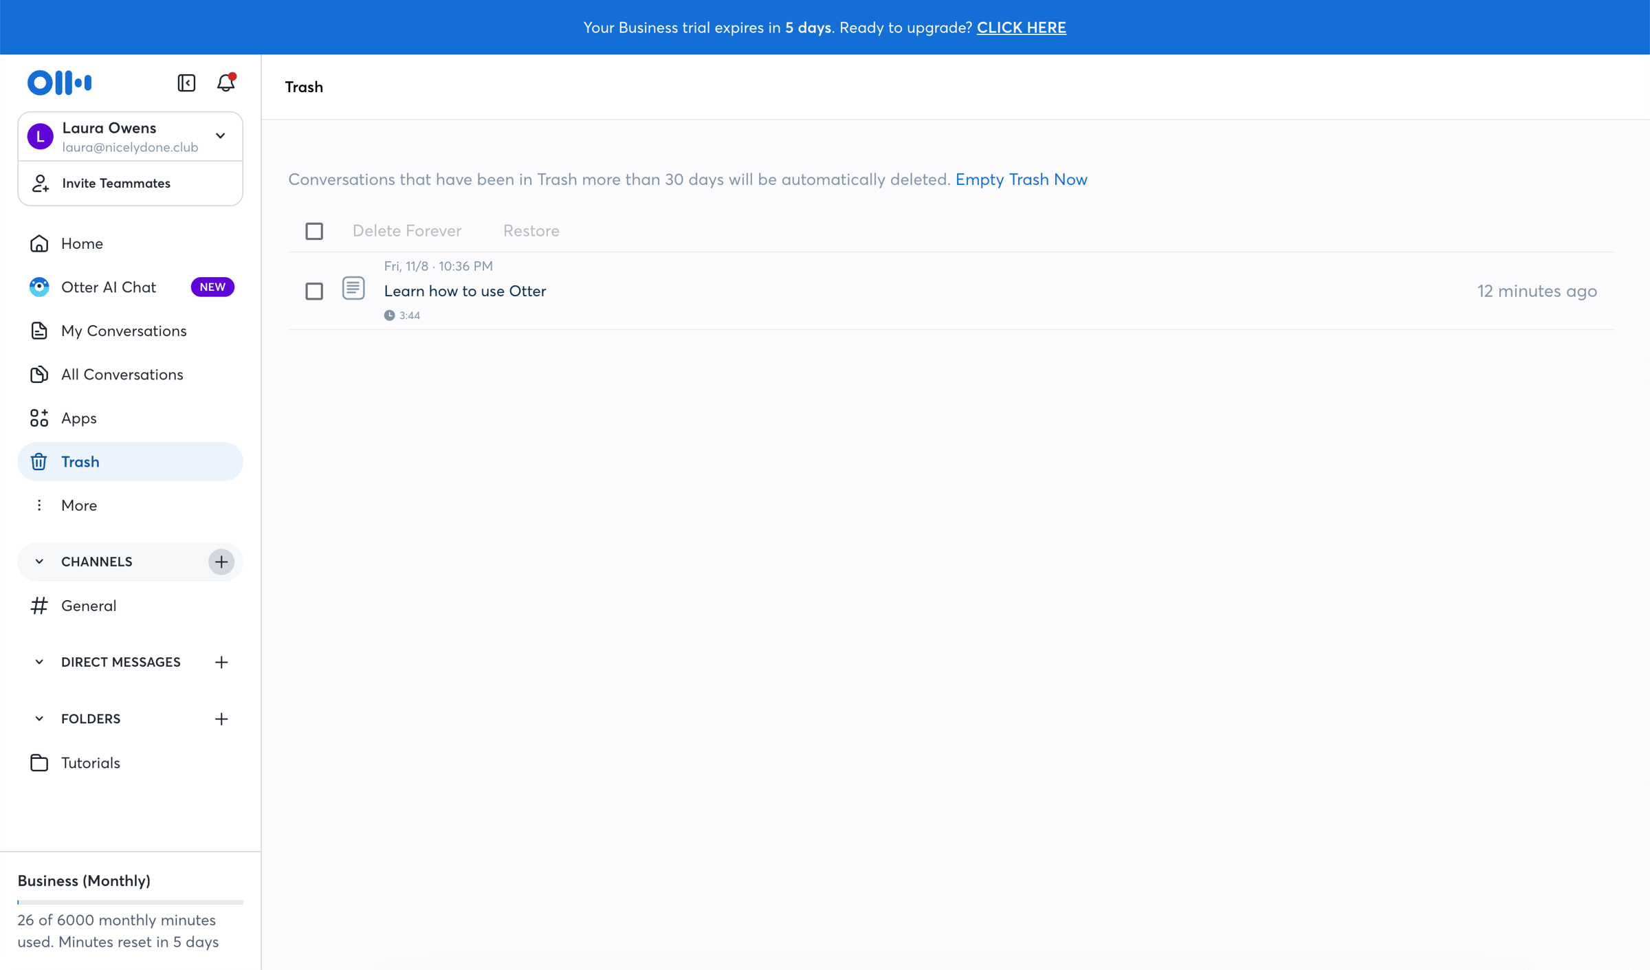Click the Trash bin icon
This screenshot has height=970, width=1650.
39,461
